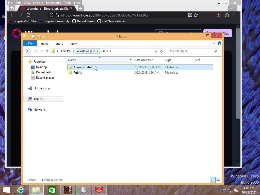Image resolution: width=260 pixels, height=195 pixels.
Task: Open Report Issues bookmark
Action: coord(84,21)
